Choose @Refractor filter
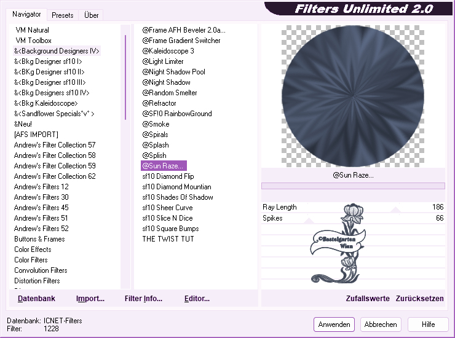The width and height of the screenshot is (455, 338). (x=159, y=103)
